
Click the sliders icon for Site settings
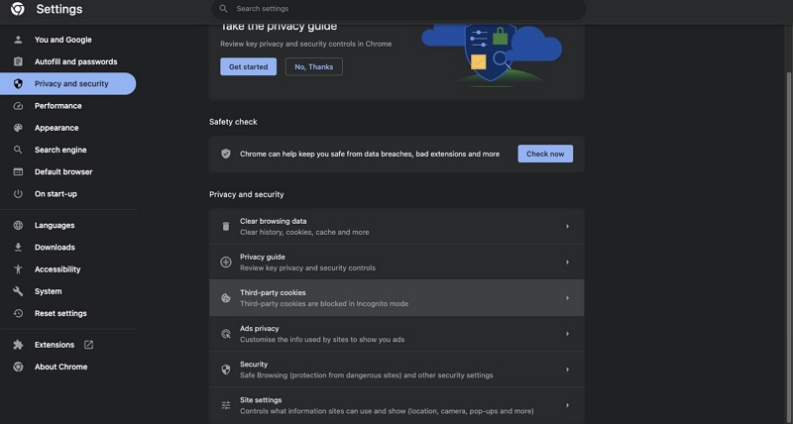click(x=226, y=405)
